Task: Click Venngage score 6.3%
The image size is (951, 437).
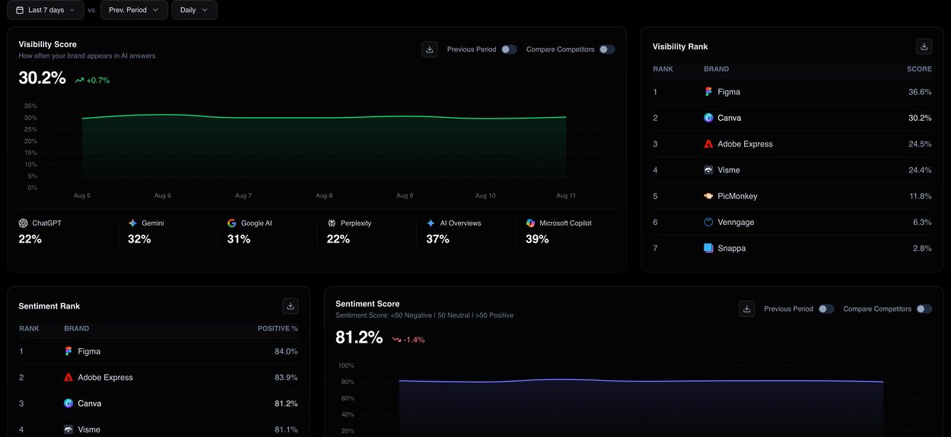Action: pyautogui.click(x=922, y=222)
